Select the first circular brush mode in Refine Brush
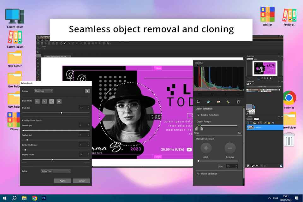Image resolution: width=303 pixels, height=202 pixels. pyautogui.click(x=37, y=101)
